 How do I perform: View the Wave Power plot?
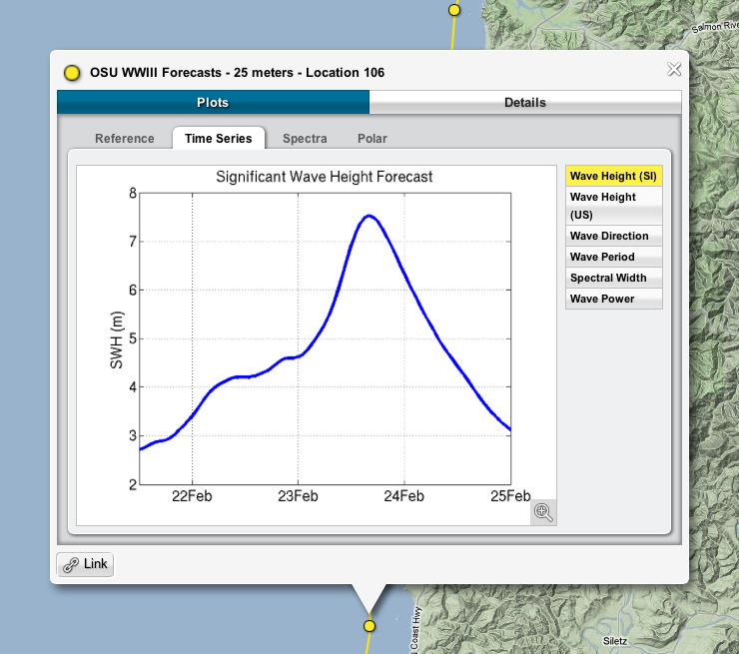click(613, 300)
